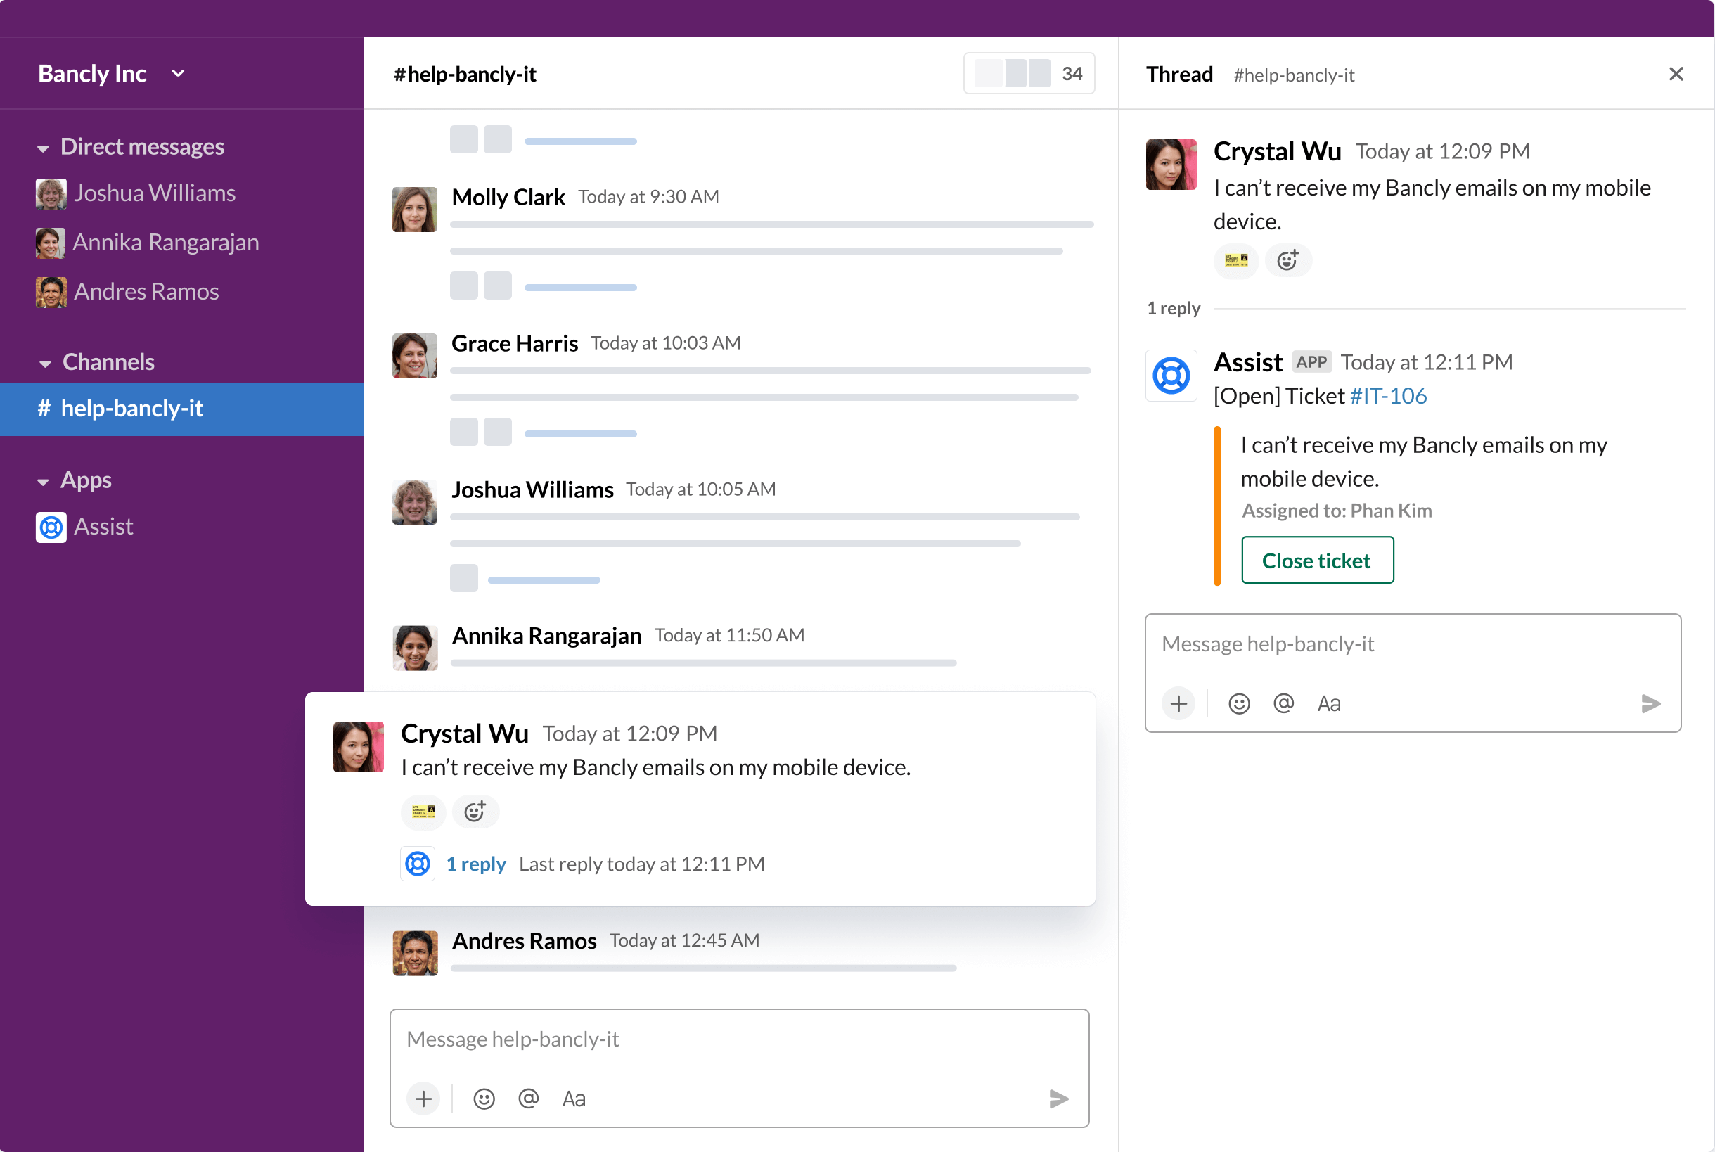This screenshot has height=1152, width=1715.
Task: Click ticket emoji reaction on highlighted message
Action: coord(423,812)
